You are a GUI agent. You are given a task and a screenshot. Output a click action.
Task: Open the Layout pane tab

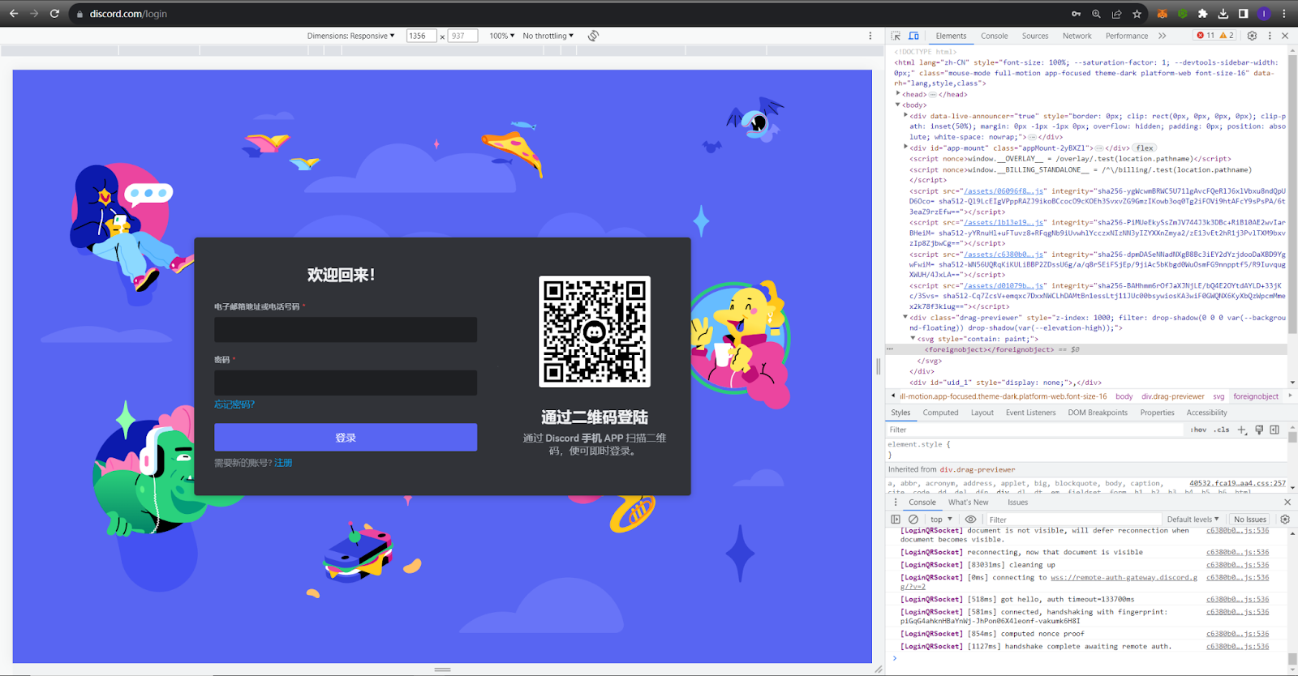pyautogui.click(x=982, y=413)
